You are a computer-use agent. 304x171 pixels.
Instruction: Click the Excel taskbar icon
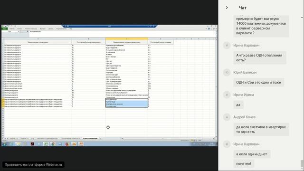pyautogui.click(x=46, y=144)
